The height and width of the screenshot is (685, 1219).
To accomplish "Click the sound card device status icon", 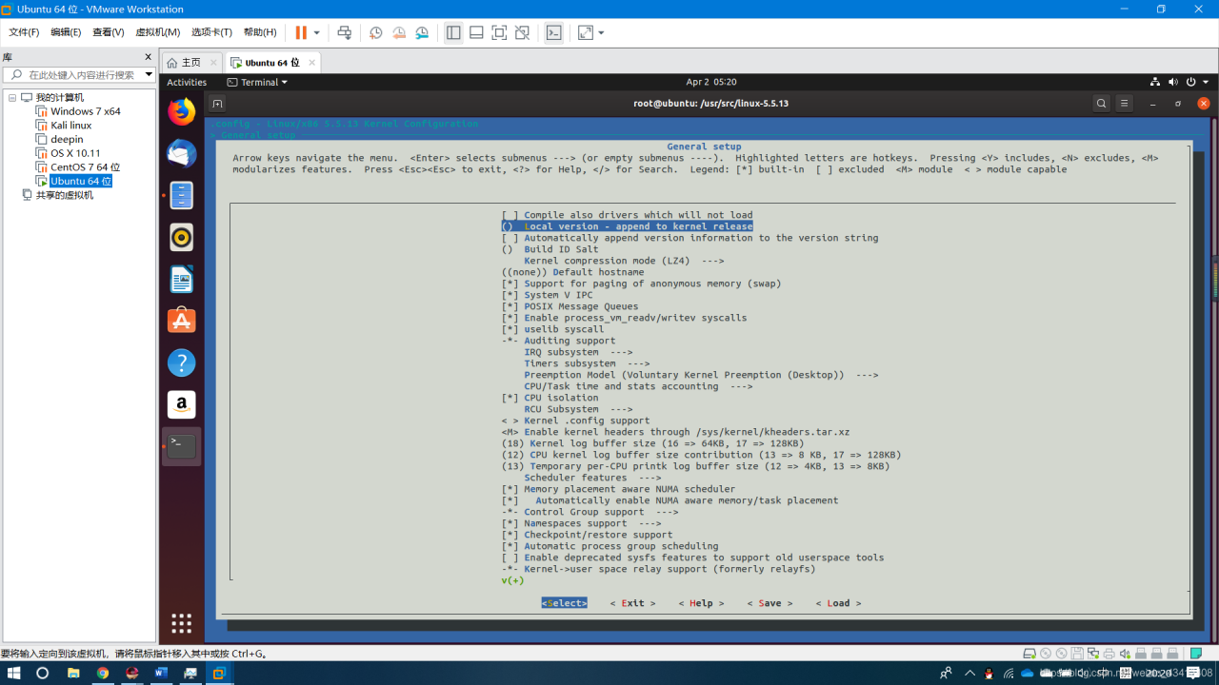I will tap(1126, 654).
